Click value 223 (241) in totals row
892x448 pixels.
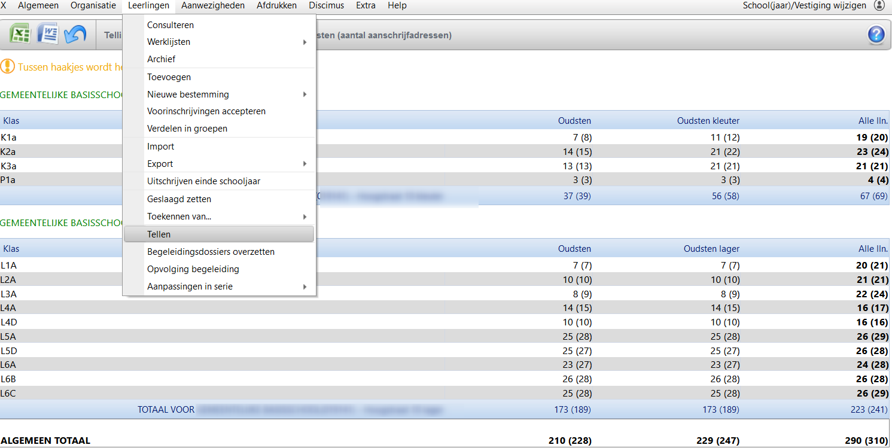pyautogui.click(x=869, y=410)
